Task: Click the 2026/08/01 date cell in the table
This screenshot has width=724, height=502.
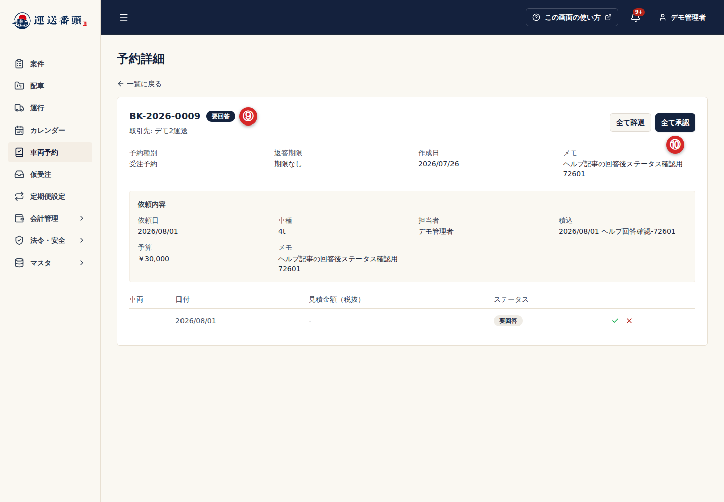Action: pyautogui.click(x=196, y=321)
